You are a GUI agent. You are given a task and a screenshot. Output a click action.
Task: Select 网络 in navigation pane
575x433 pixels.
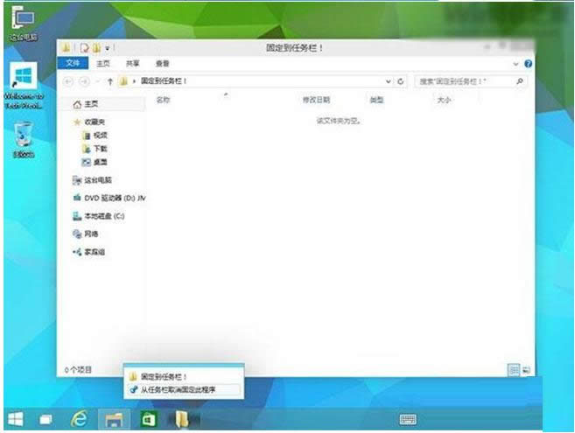click(x=86, y=234)
